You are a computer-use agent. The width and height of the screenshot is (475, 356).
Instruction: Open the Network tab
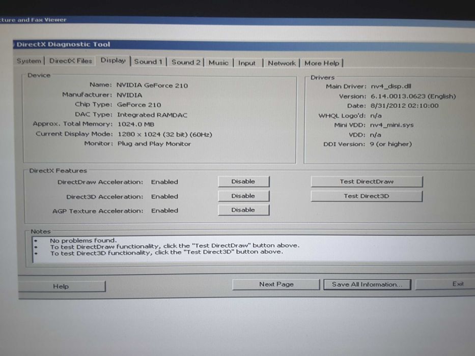click(x=282, y=63)
